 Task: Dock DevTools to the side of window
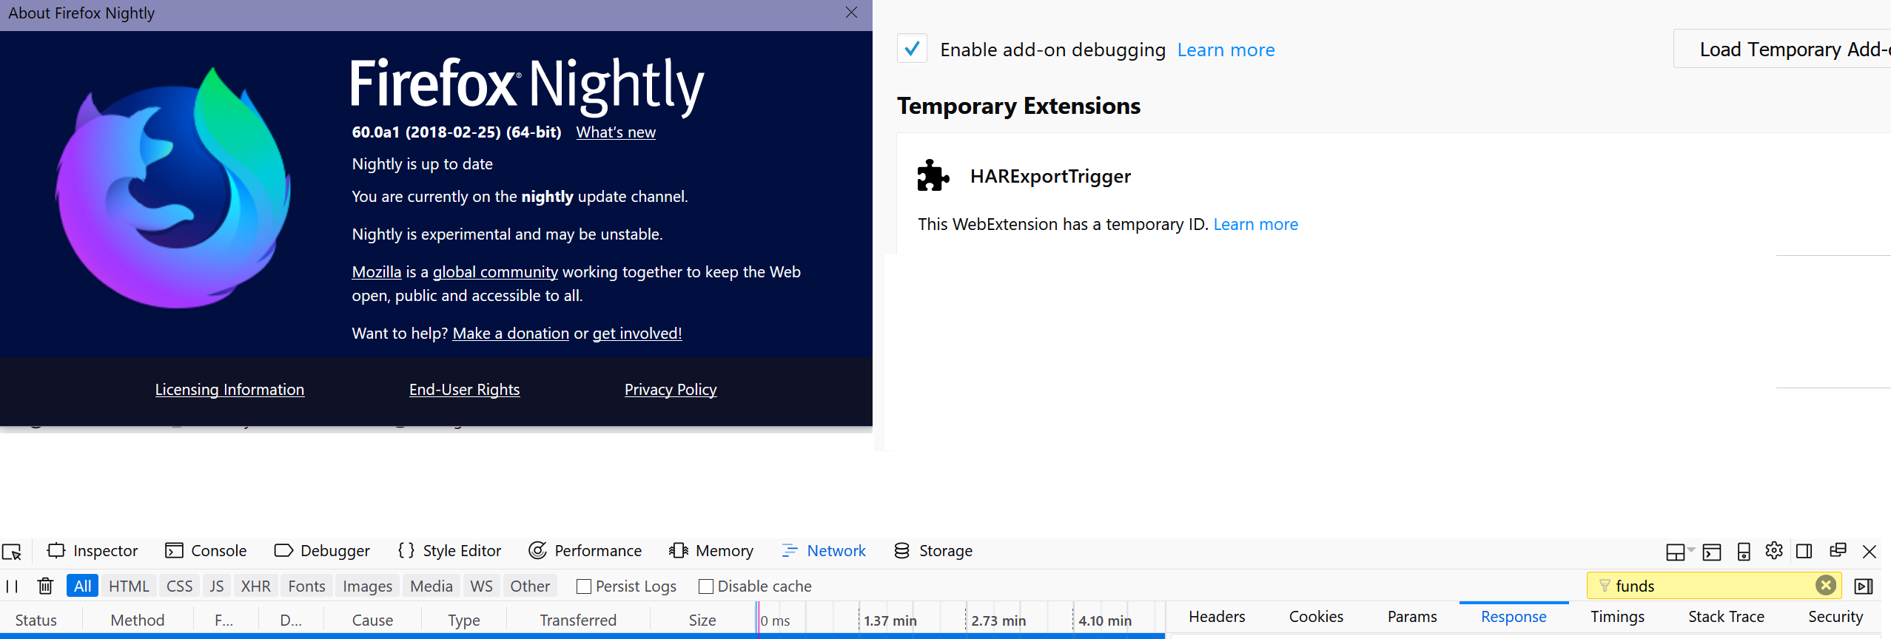click(x=1804, y=551)
